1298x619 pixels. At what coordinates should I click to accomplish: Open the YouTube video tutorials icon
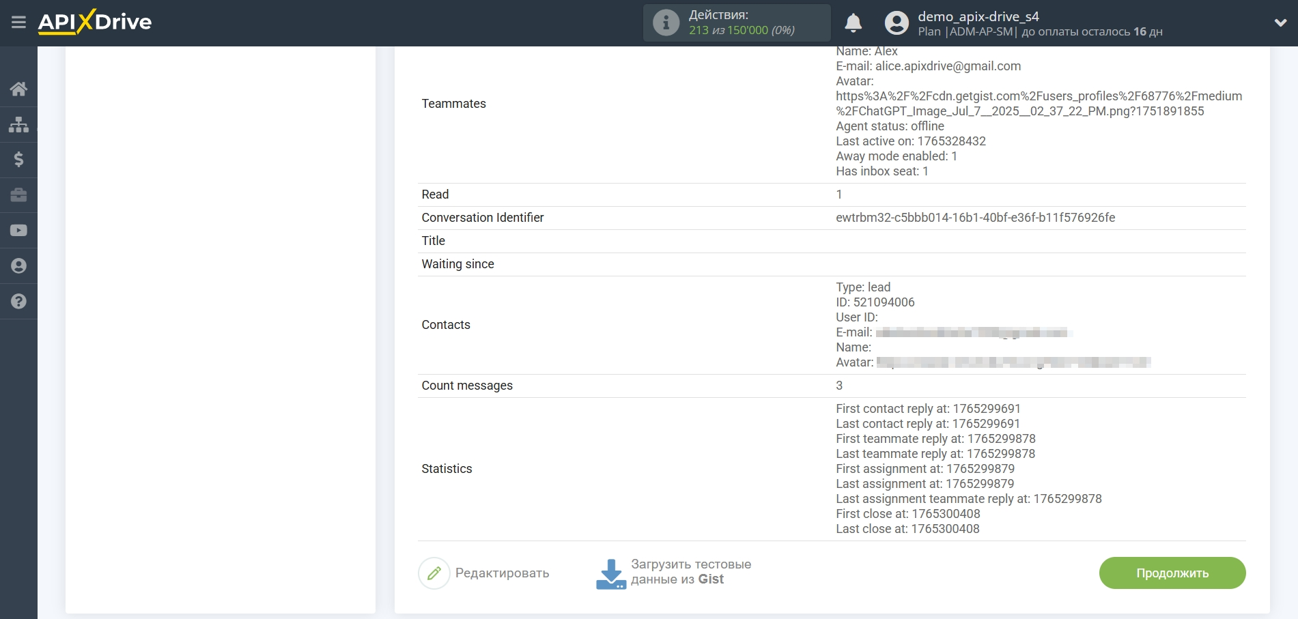pos(18,231)
